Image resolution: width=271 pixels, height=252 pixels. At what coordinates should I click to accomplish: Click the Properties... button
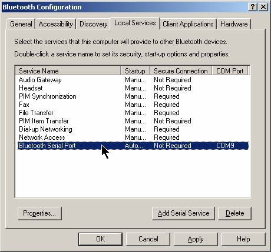coord(39,213)
